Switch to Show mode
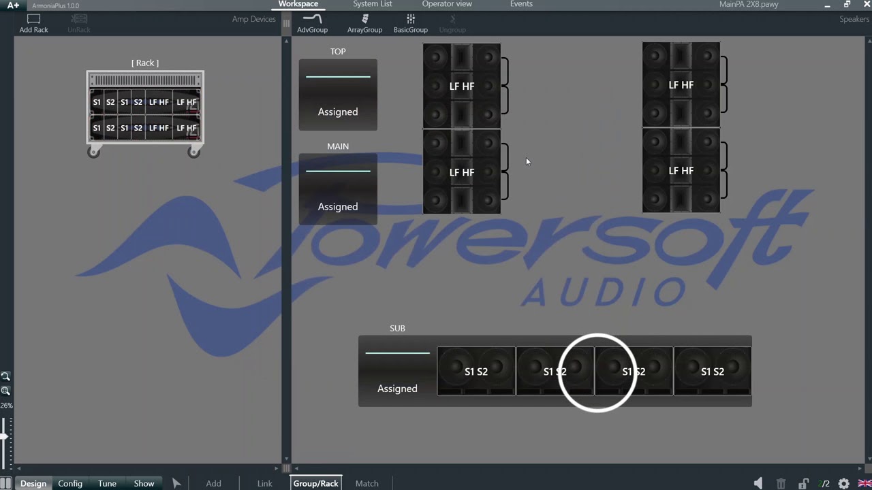Screen dimensions: 872x490 [144, 483]
